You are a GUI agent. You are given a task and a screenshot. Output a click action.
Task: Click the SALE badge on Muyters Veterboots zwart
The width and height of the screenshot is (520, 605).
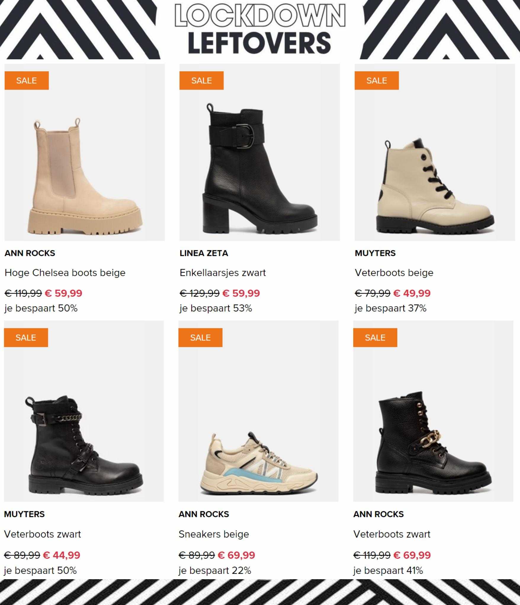[x=26, y=337]
